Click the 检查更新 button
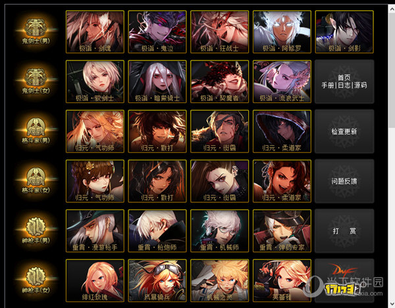This screenshot has height=308, width=395. point(344,131)
